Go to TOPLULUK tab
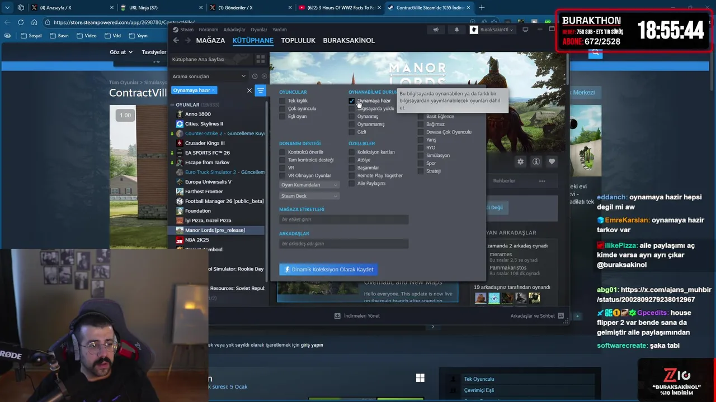The image size is (716, 402). pyautogui.click(x=298, y=41)
